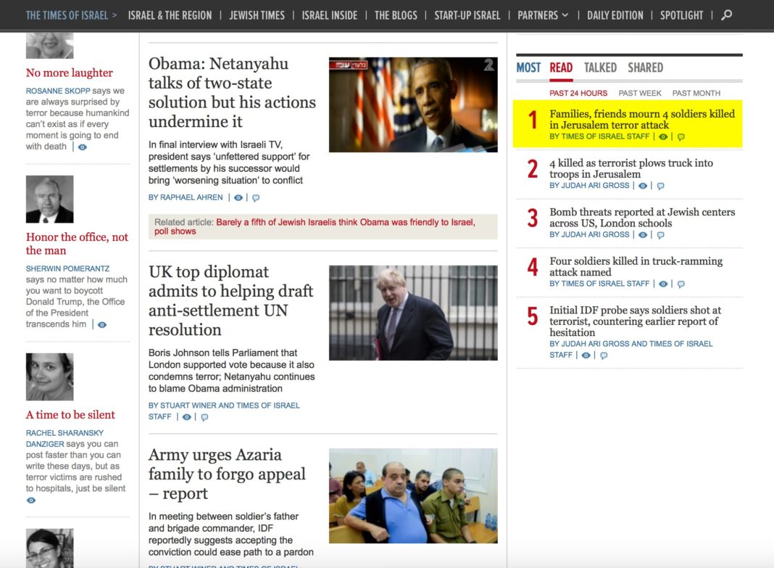Click the eye icon under Rachel Sharansky Danziger summary
This screenshot has width=774, height=568.
point(31,501)
